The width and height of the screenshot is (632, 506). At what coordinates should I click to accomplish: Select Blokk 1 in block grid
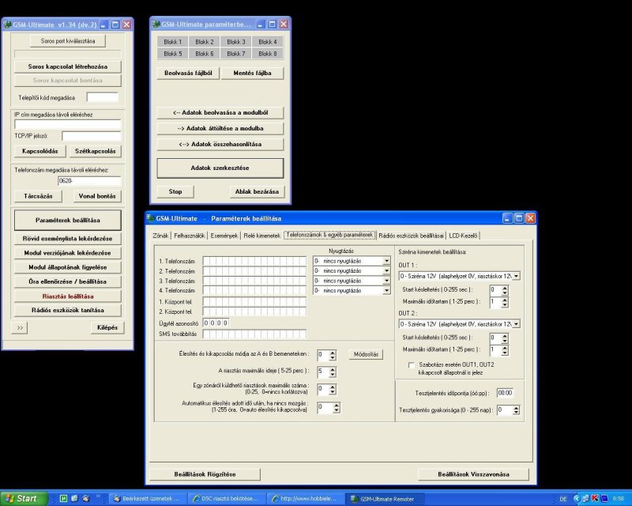(172, 42)
